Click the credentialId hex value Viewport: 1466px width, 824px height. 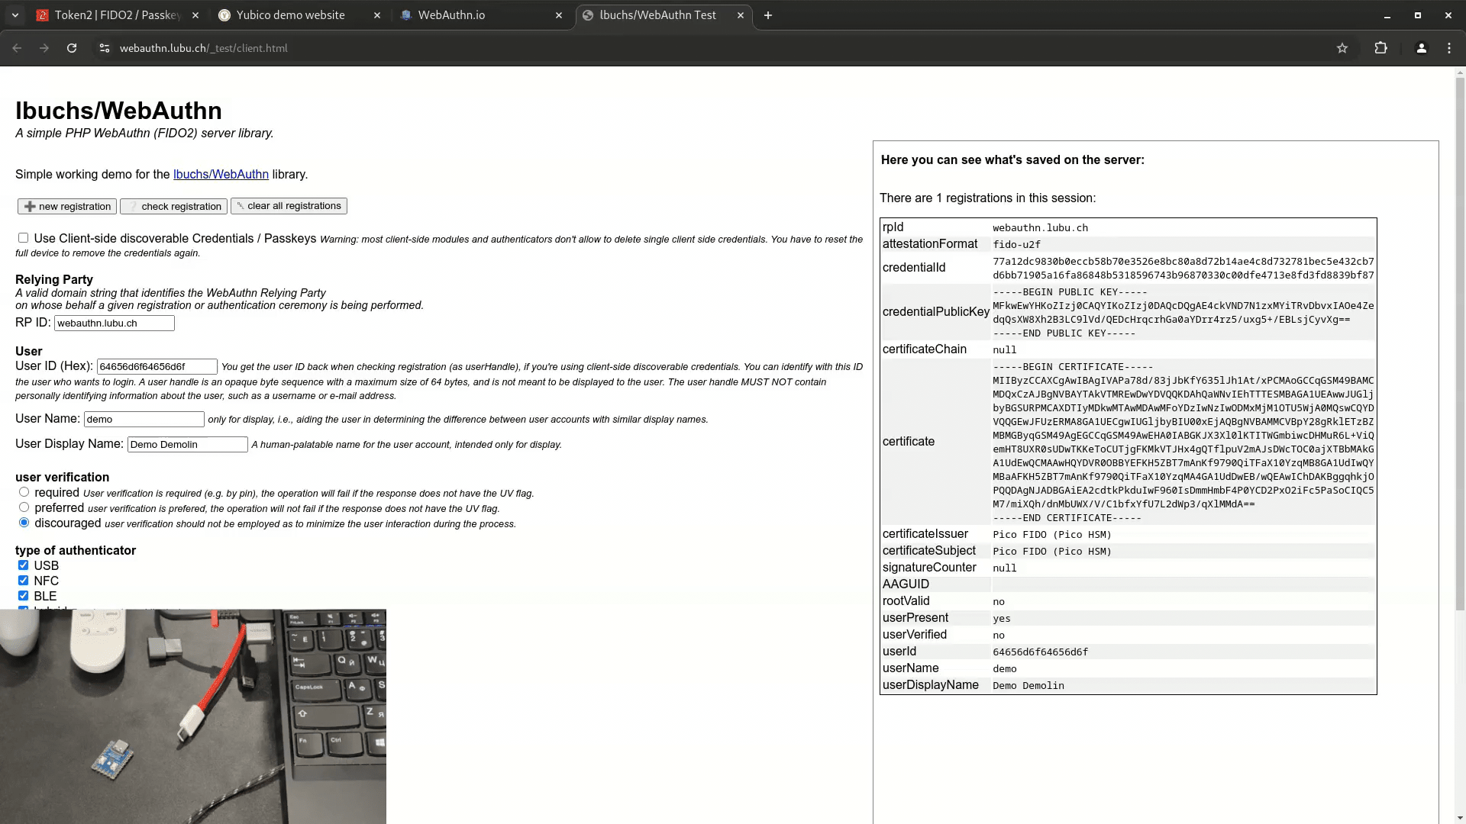coord(1183,269)
